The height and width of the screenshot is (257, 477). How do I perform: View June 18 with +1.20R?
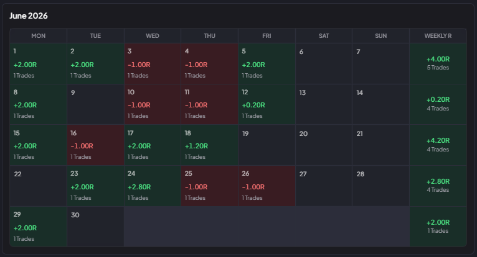(x=210, y=145)
